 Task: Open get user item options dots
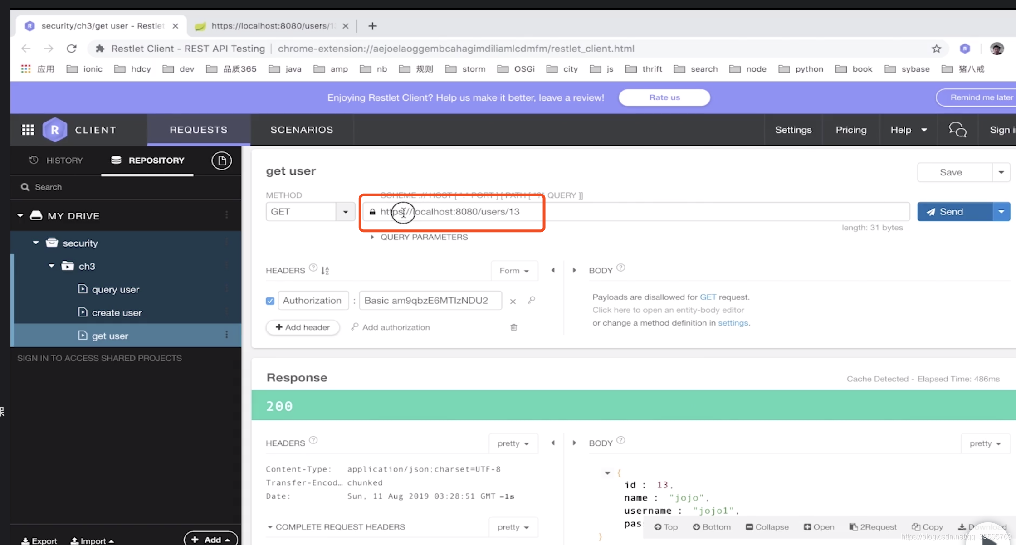(x=227, y=335)
